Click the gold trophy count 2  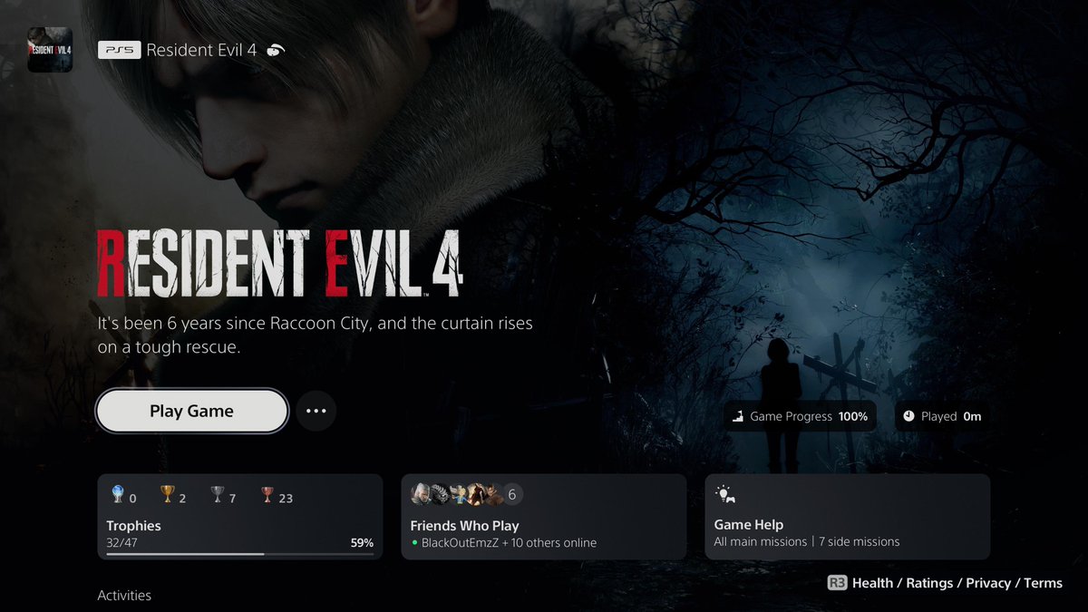pyautogui.click(x=182, y=498)
